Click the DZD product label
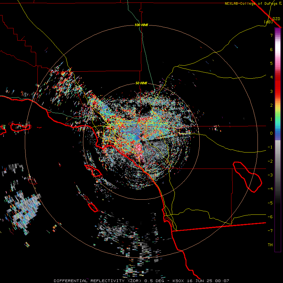 pos(276,19)
